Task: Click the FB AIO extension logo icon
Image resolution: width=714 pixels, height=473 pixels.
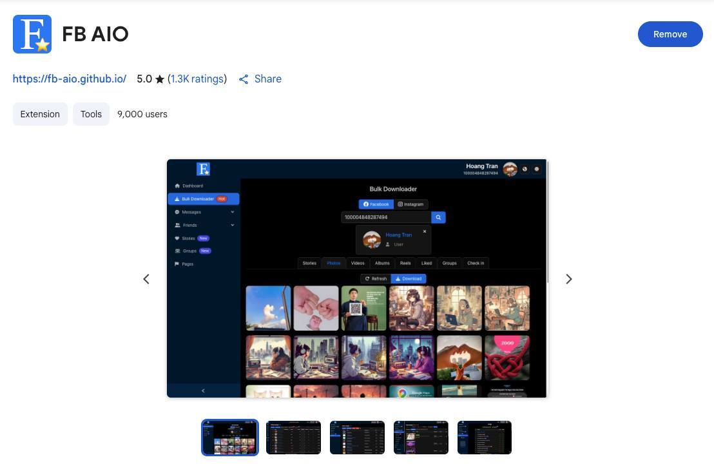Action: 32,34
